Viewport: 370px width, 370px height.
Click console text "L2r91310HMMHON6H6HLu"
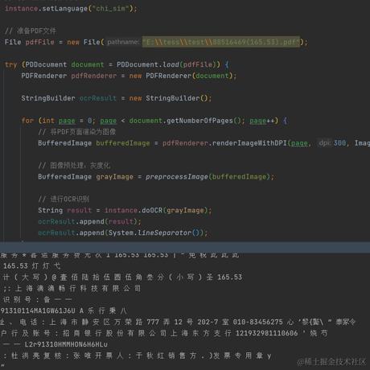66,344
